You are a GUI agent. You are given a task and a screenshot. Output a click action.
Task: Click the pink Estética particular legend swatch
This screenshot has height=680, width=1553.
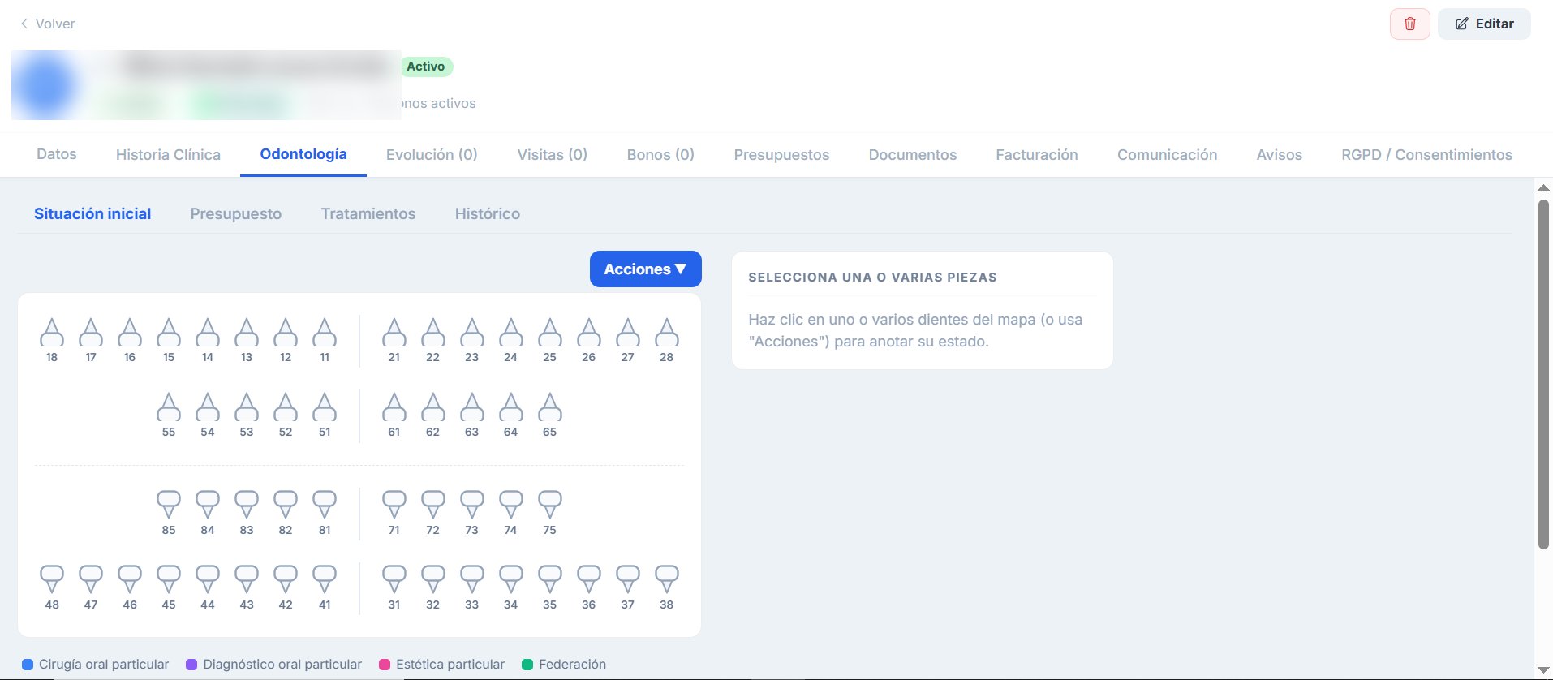[385, 665]
